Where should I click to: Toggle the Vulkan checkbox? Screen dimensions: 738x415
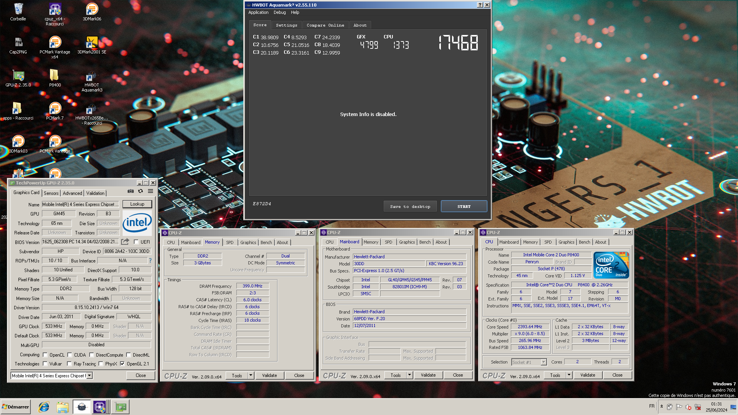45,364
